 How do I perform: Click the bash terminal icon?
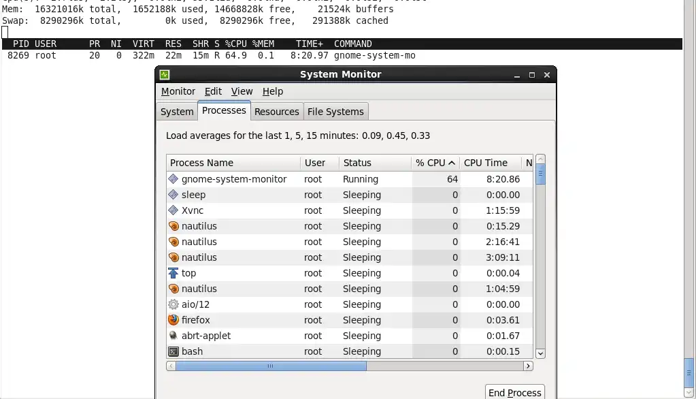pos(173,351)
